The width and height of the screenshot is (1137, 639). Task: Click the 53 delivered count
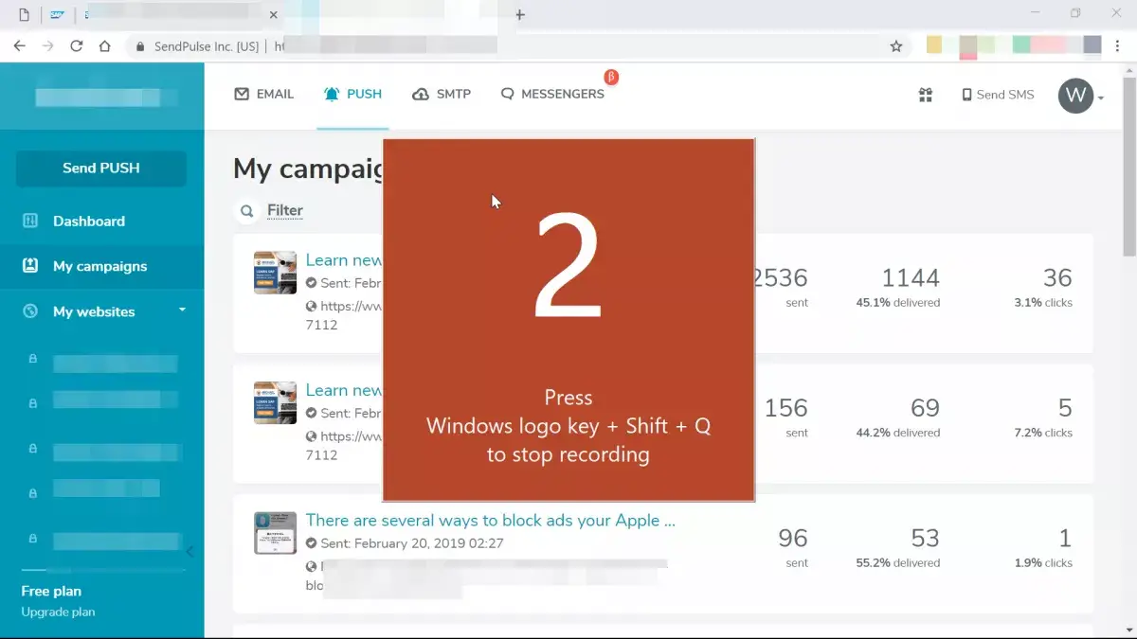click(x=925, y=538)
